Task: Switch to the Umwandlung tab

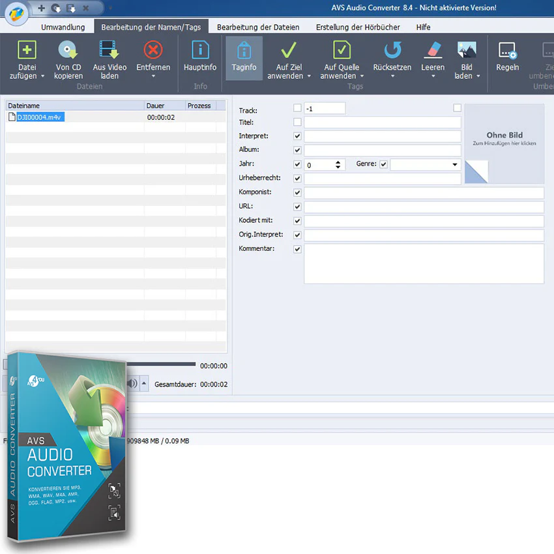Action: pos(63,27)
